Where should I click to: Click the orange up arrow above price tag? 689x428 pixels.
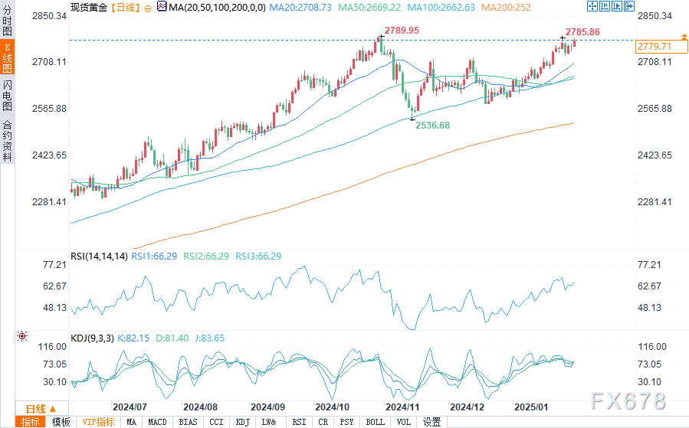[683, 37]
